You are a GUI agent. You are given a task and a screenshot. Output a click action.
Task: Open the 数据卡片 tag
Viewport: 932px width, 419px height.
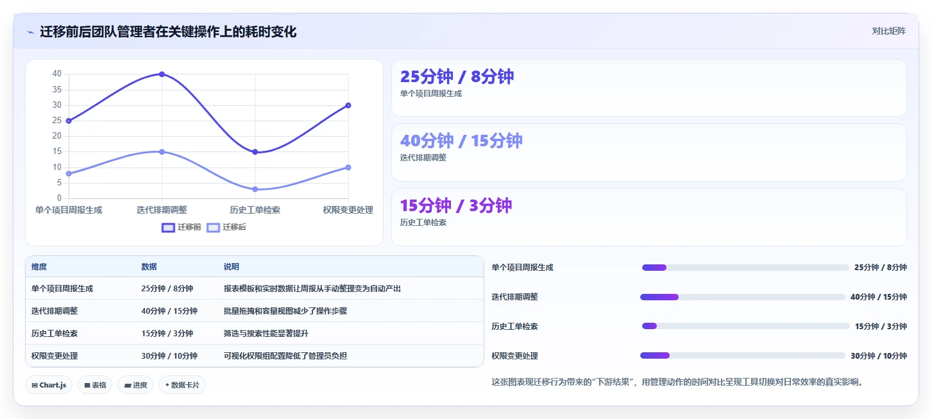tap(182, 385)
